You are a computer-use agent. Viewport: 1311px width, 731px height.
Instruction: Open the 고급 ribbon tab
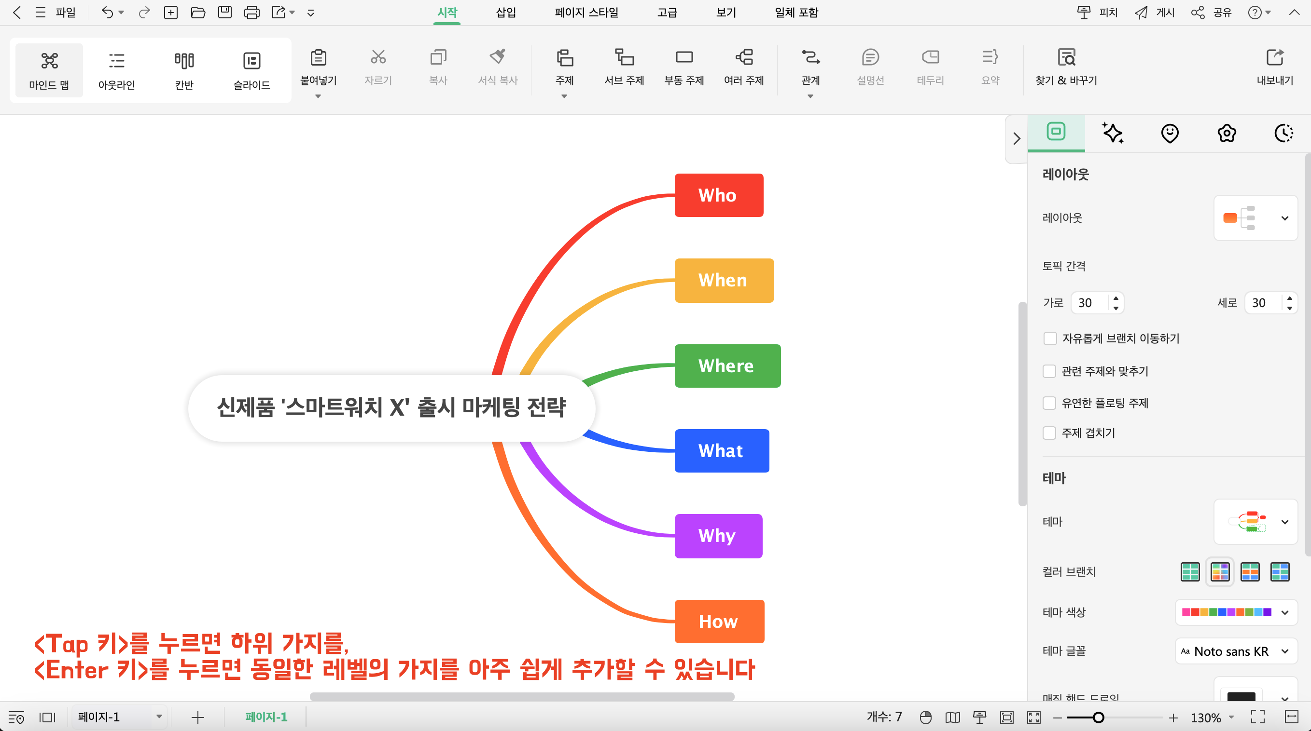tap(667, 12)
